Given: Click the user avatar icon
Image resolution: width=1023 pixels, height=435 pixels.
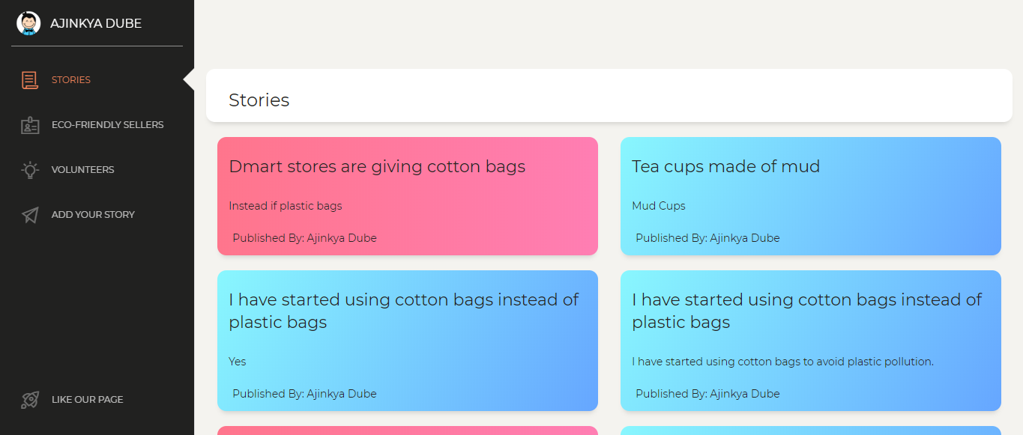Looking at the screenshot, I should pos(28,23).
